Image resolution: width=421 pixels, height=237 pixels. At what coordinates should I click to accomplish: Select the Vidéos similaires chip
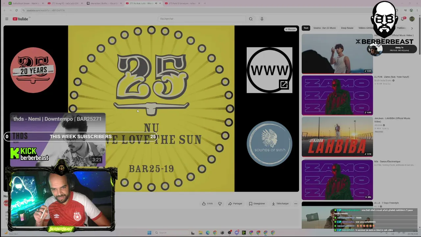366,28
